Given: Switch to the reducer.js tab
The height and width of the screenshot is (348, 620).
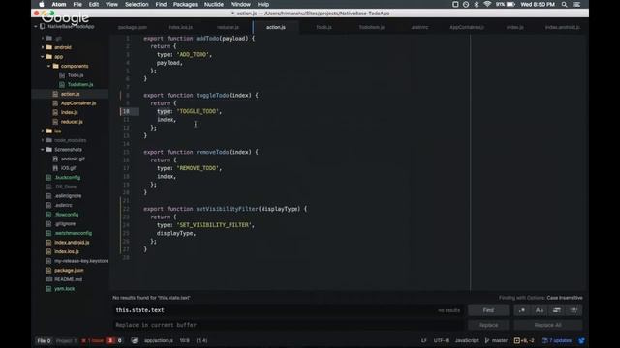Looking at the screenshot, I should [229, 27].
